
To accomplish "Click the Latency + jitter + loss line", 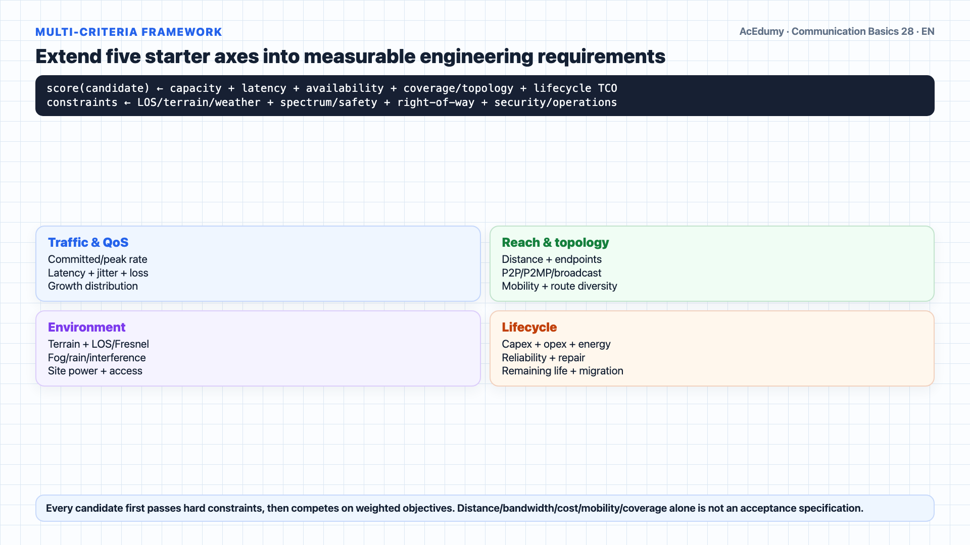I will (98, 273).
